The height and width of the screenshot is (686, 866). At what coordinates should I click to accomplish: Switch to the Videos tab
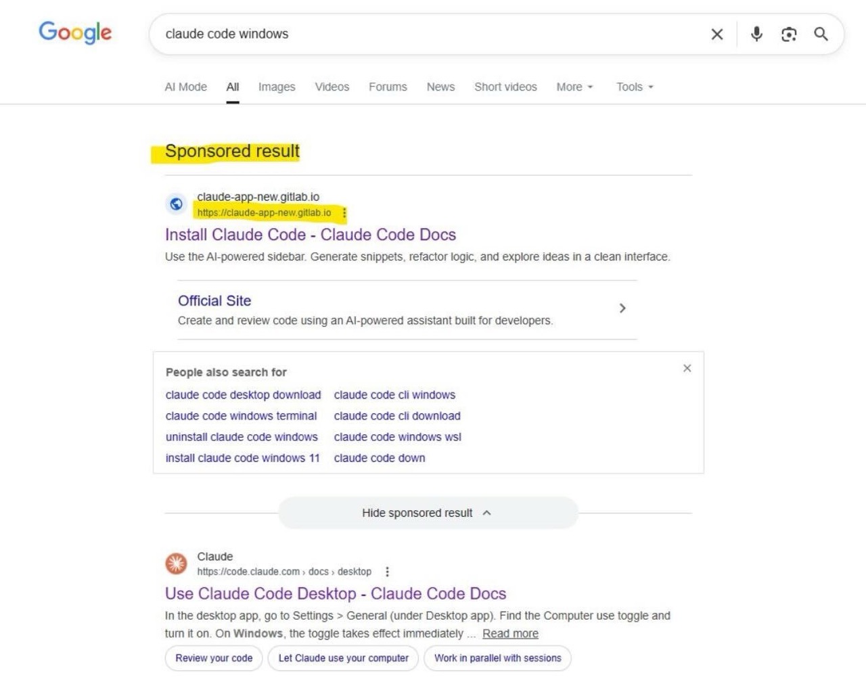(x=332, y=87)
